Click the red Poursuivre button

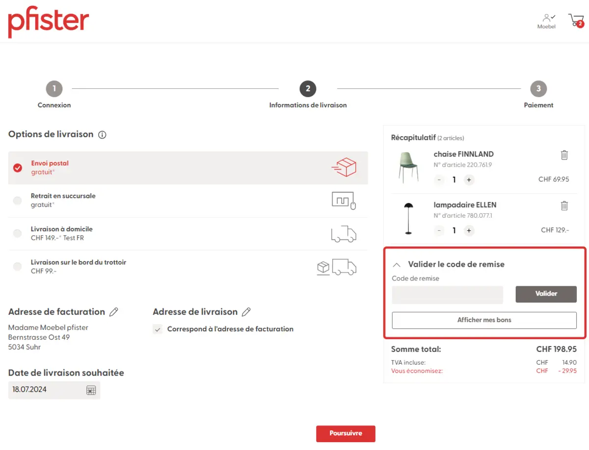point(346,433)
